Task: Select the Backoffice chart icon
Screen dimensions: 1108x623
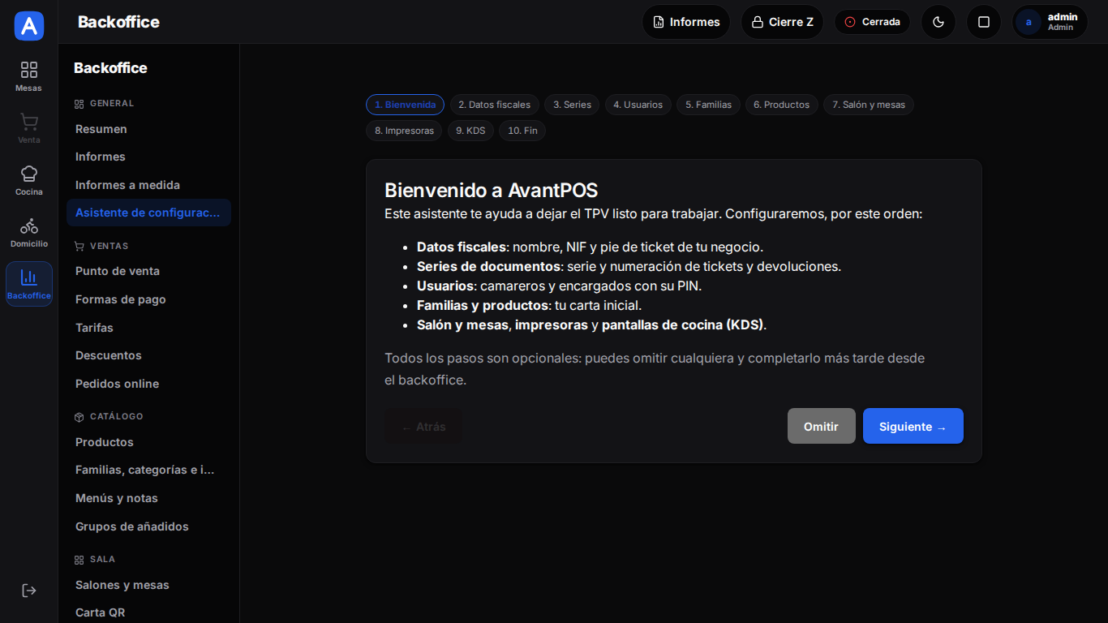Action: [x=29, y=284]
